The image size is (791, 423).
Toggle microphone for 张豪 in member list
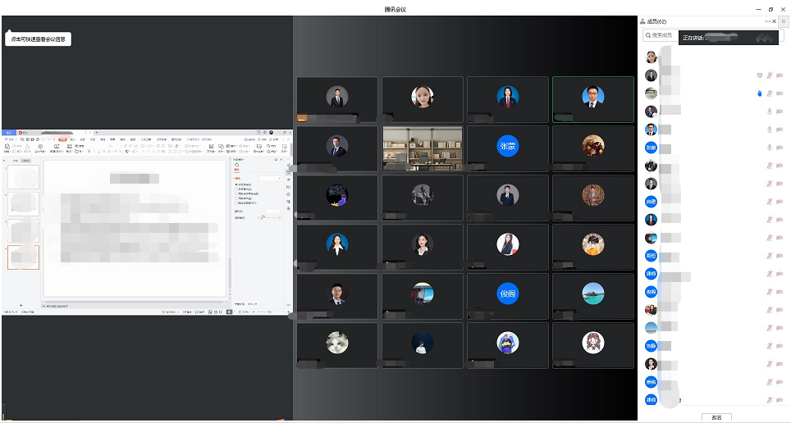[x=770, y=147]
